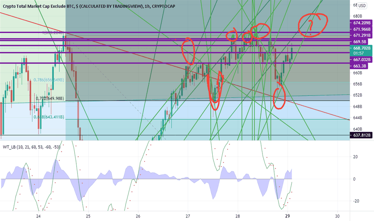The height and width of the screenshot is (221, 374).
Task: Click indicator scale value -20
Action: click(355, 201)
